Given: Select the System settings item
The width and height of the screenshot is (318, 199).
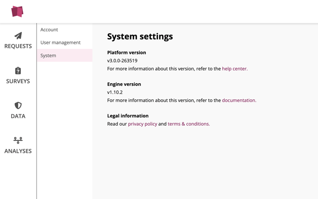Looking at the screenshot, I should [x=48, y=56].
